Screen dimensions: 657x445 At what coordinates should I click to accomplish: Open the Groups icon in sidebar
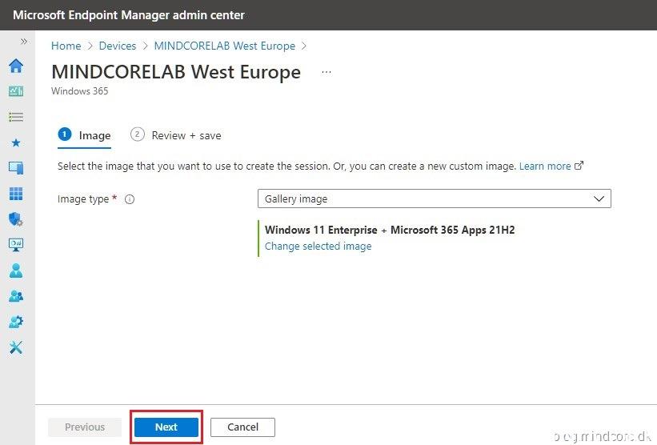[16, 296]
